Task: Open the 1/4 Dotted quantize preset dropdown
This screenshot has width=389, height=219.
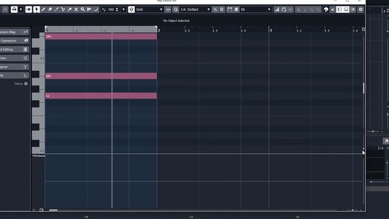Action: 195,10
